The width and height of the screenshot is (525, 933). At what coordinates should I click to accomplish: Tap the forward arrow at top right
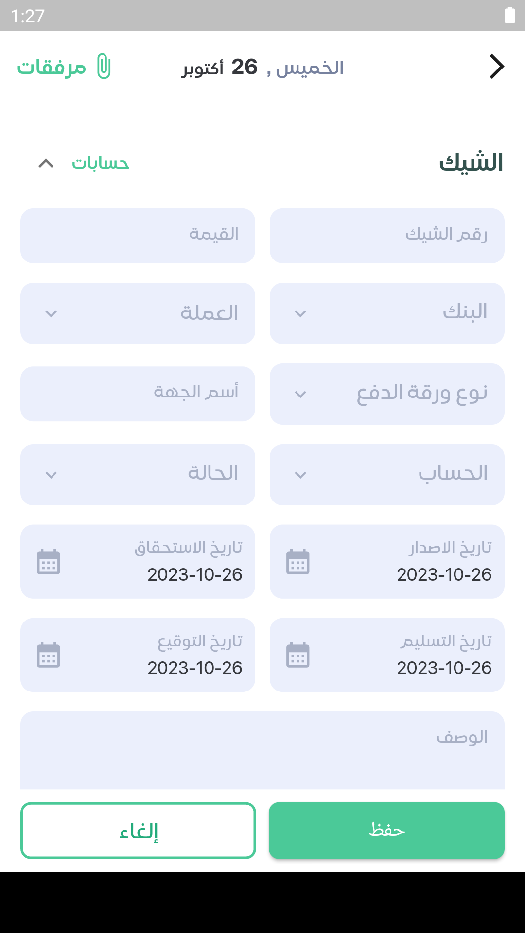click(496, 67)
